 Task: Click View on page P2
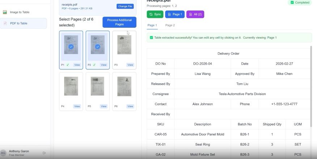(x=103, y=65)
